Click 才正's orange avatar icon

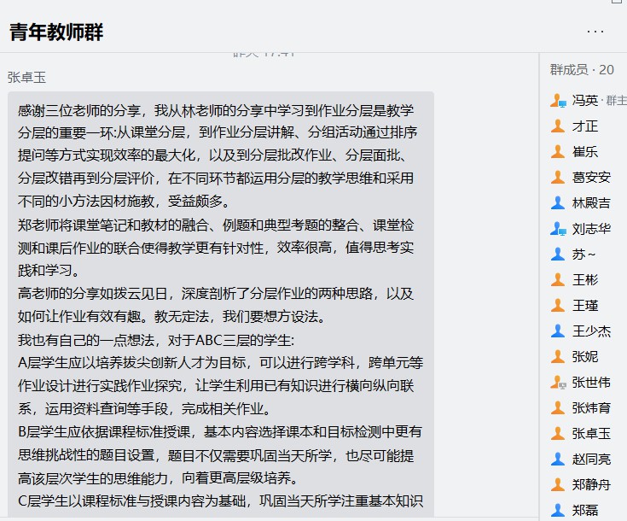pyautogui.click(x=558, y=126)
